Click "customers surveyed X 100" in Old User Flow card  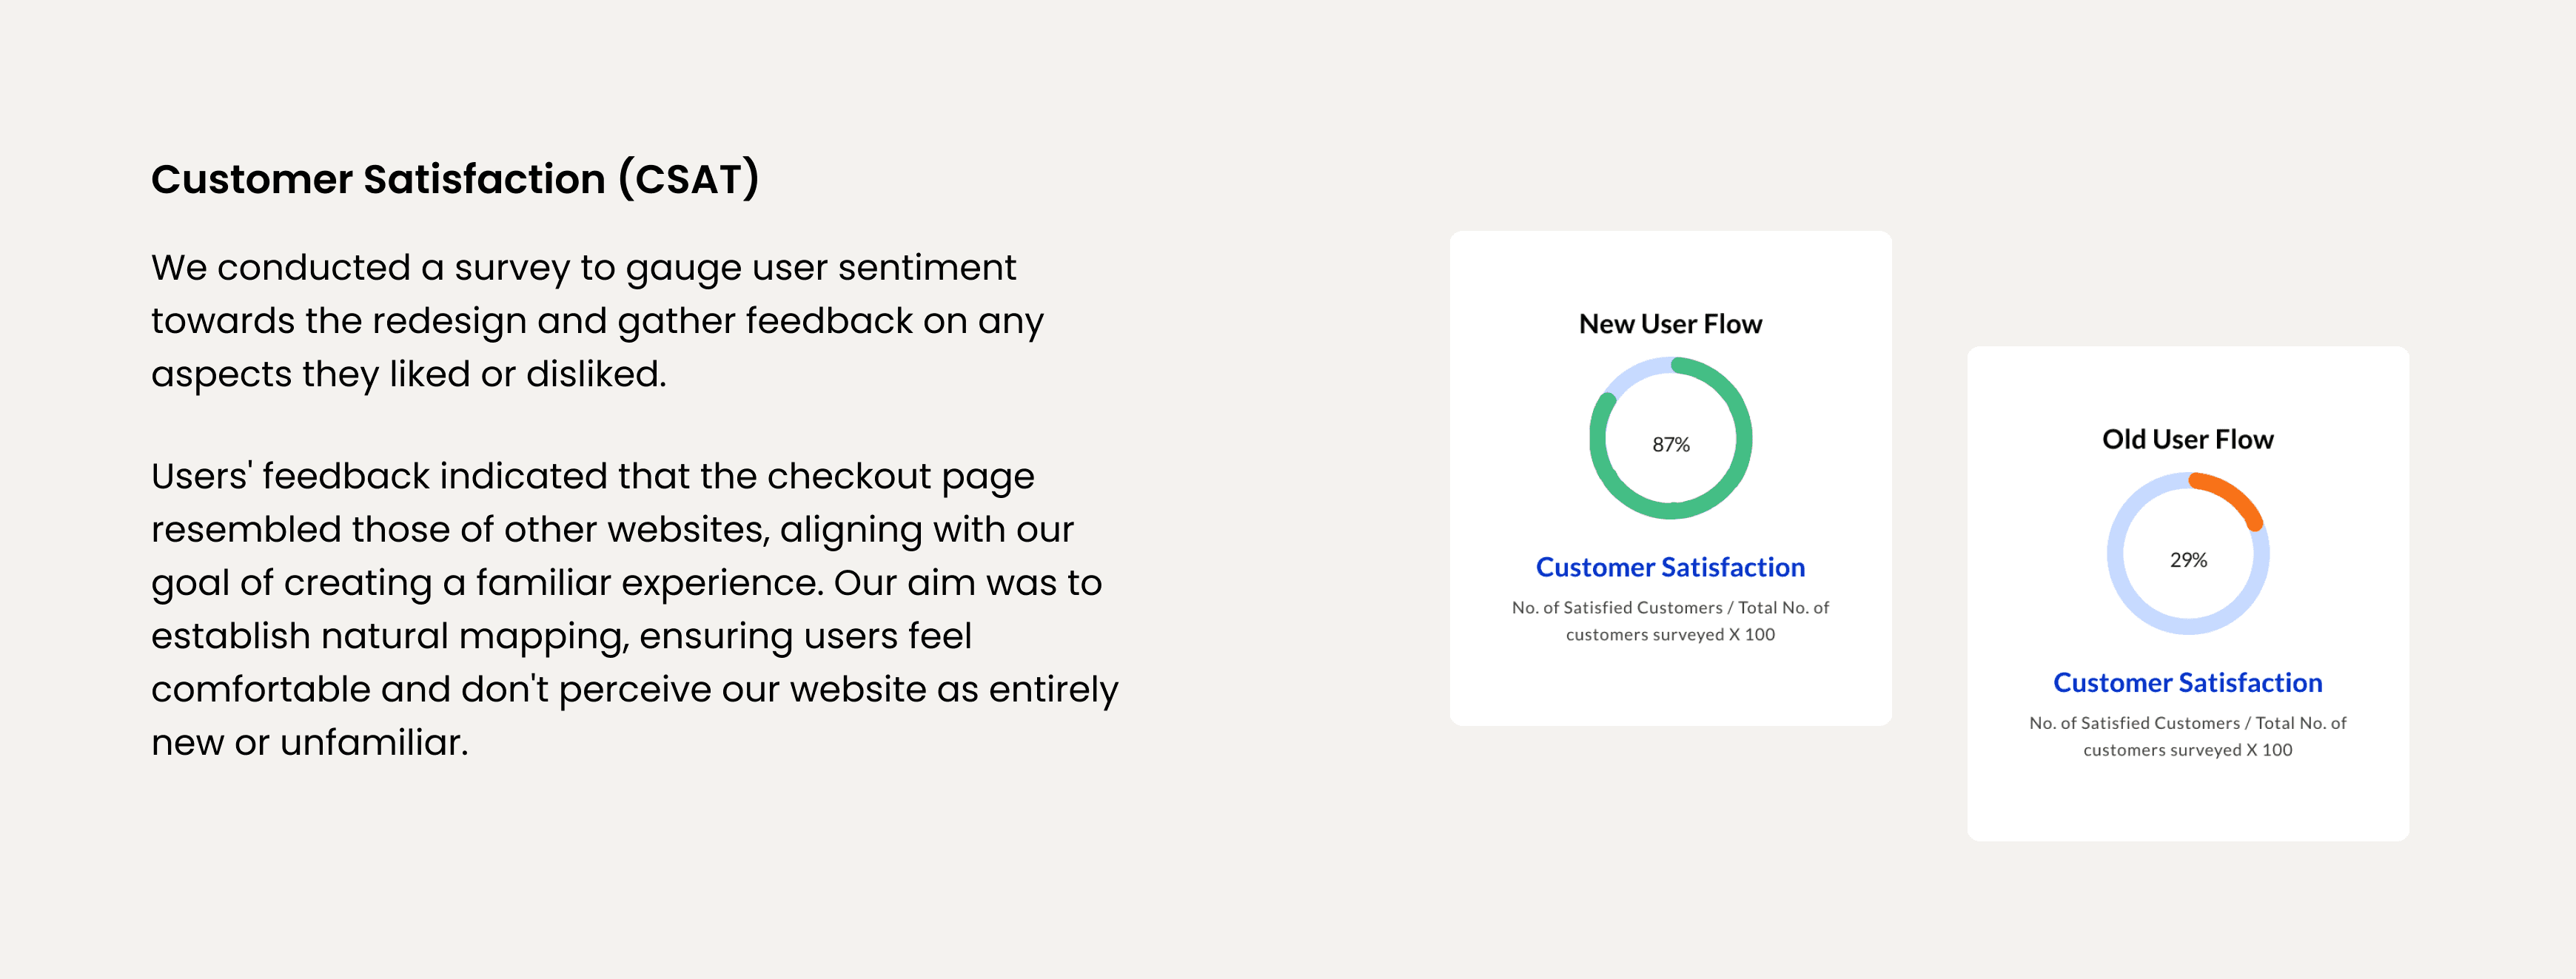pyautogui.click(x=2187, y=749)
